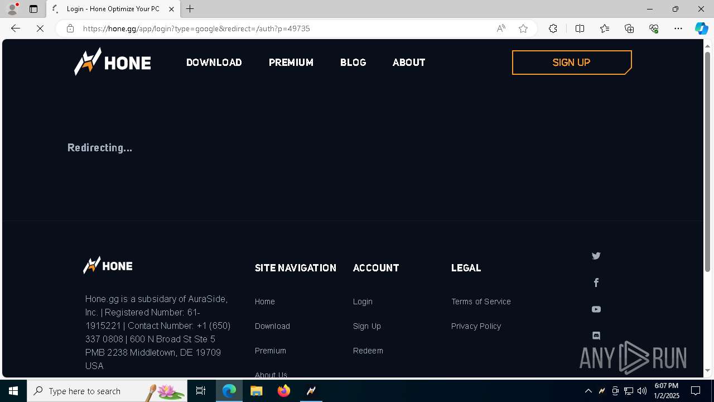This screenshot has height=402, width=714.
Task: Click the SIGN UP button
Action: pyautogui.click(x=572, y=63)
